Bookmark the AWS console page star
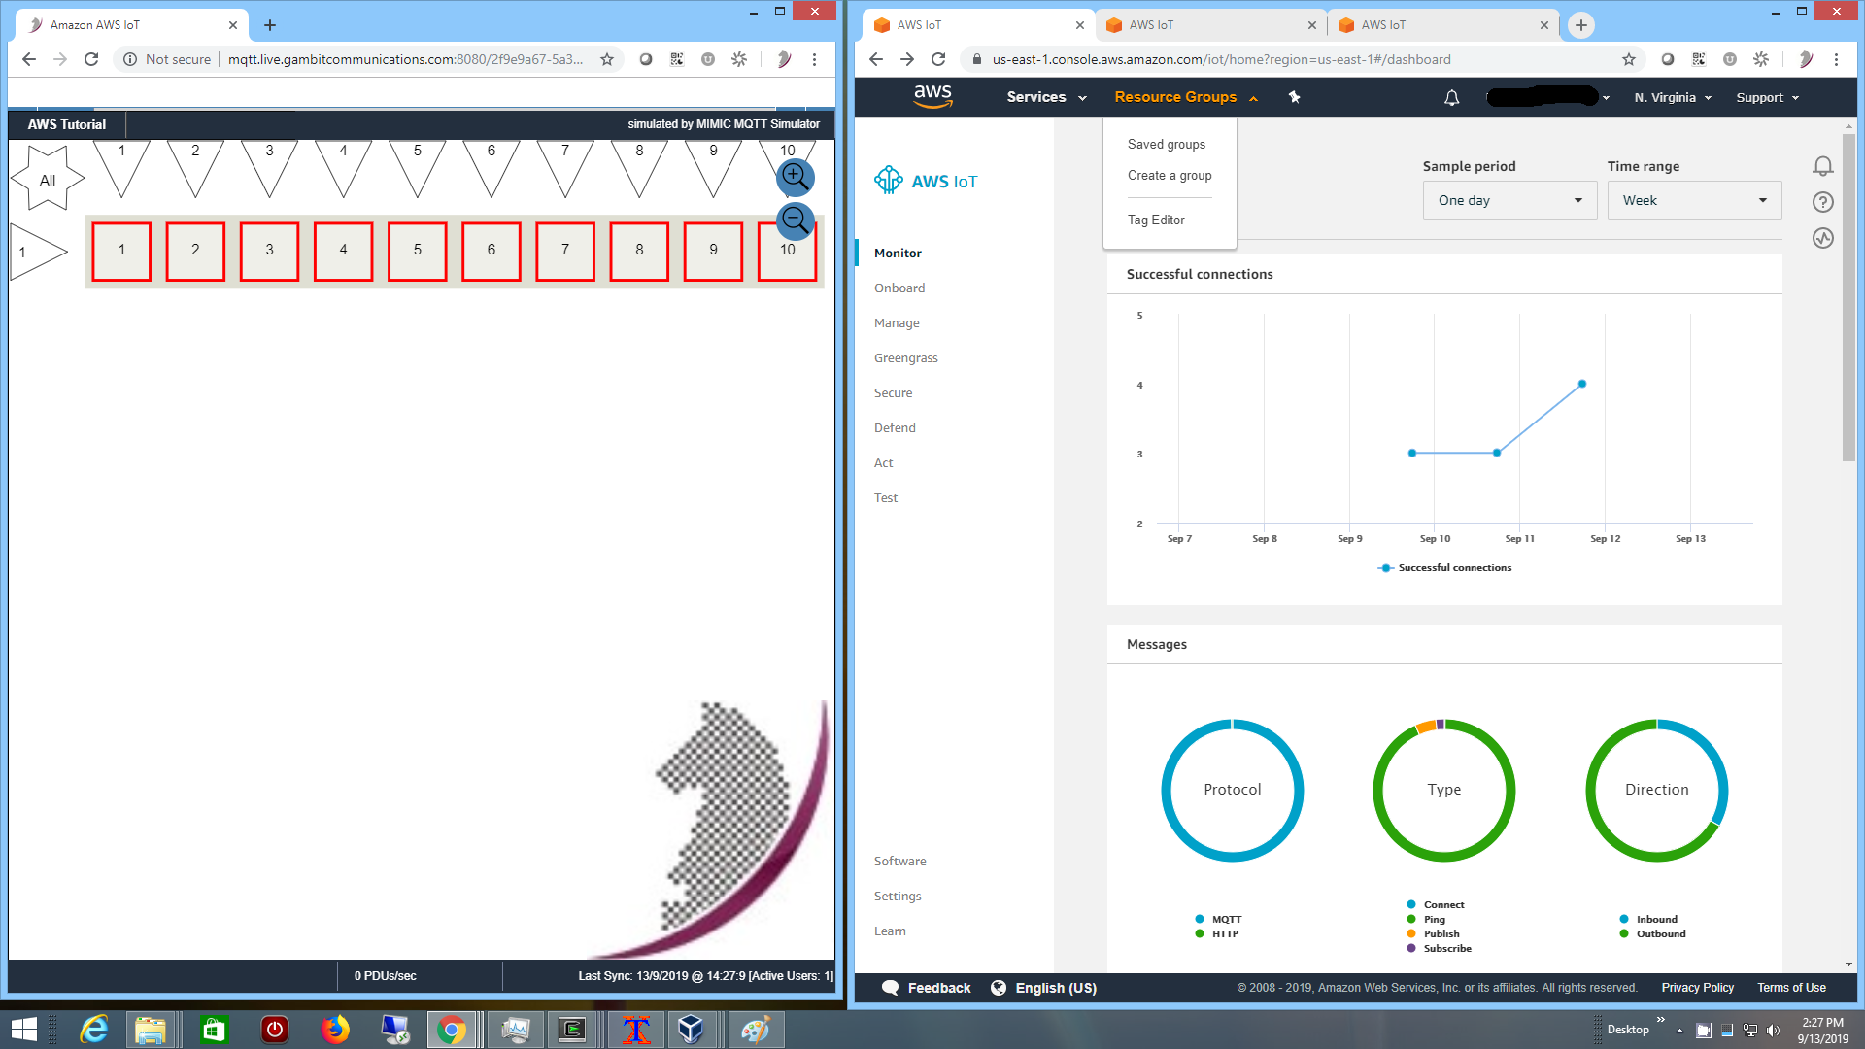The width and height of the screenshot is (1865, 1049). 1629,59
